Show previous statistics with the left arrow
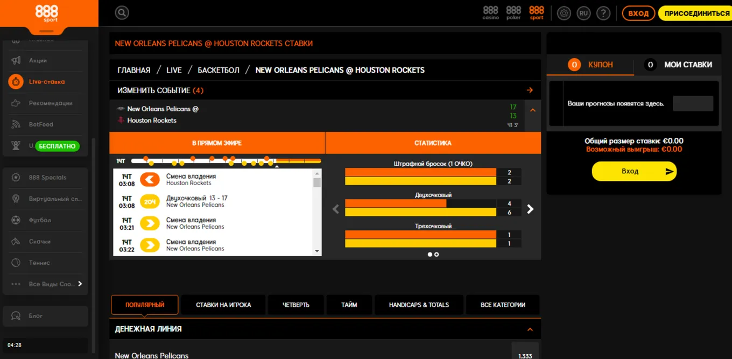This screenshot has height=359, width=732. click(x=336, y=209)
